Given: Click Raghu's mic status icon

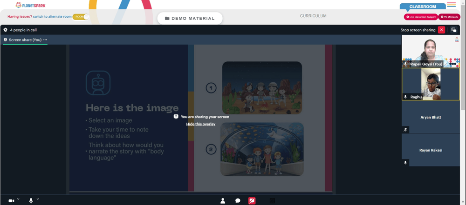Looking at the screenshot, I should 405,97.
